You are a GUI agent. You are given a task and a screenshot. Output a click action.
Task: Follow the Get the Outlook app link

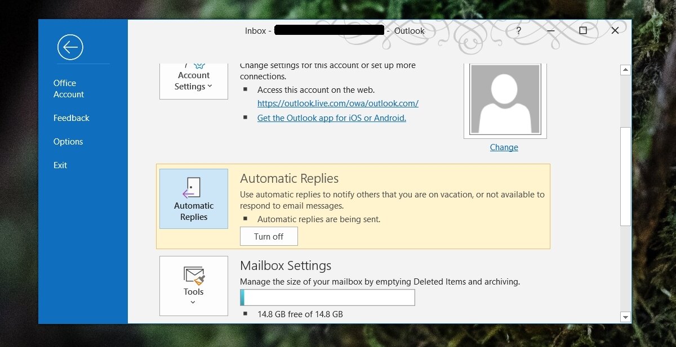(331, 118)
